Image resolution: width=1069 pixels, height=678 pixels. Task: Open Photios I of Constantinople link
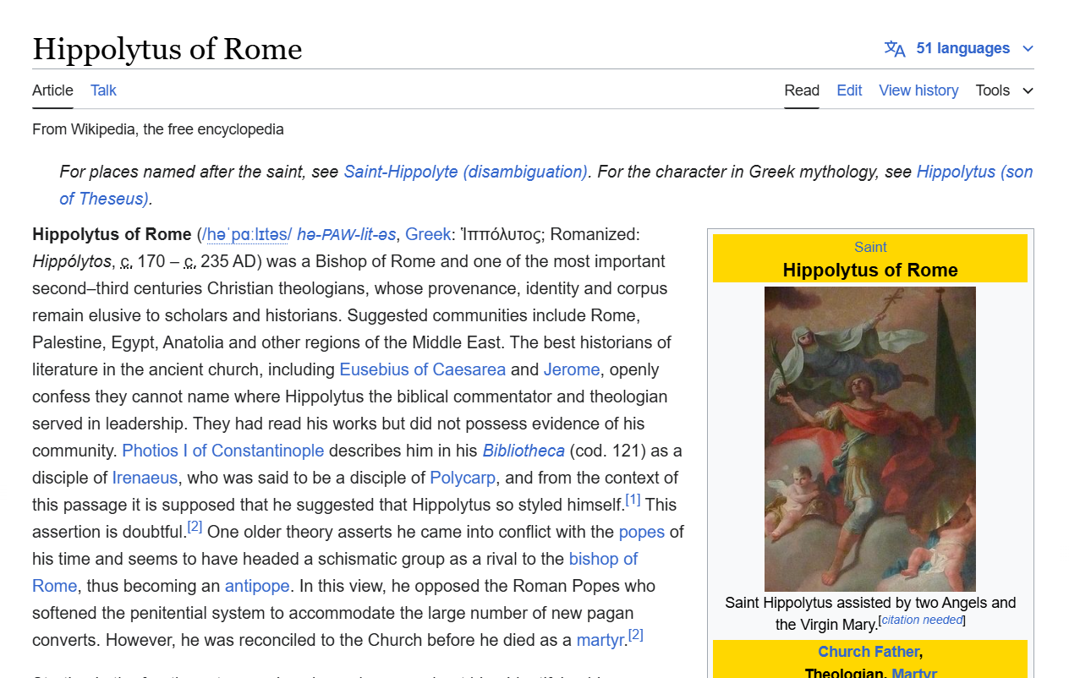pyautogui.click(x=223, y=451)
